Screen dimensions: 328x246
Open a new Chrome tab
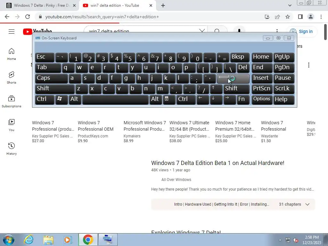(x=163, y=5)
